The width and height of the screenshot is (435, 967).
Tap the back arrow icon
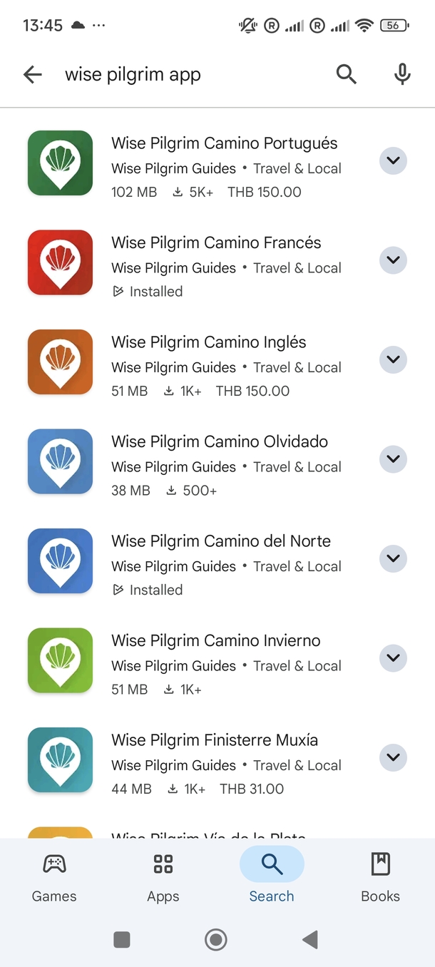click(33, 74)
